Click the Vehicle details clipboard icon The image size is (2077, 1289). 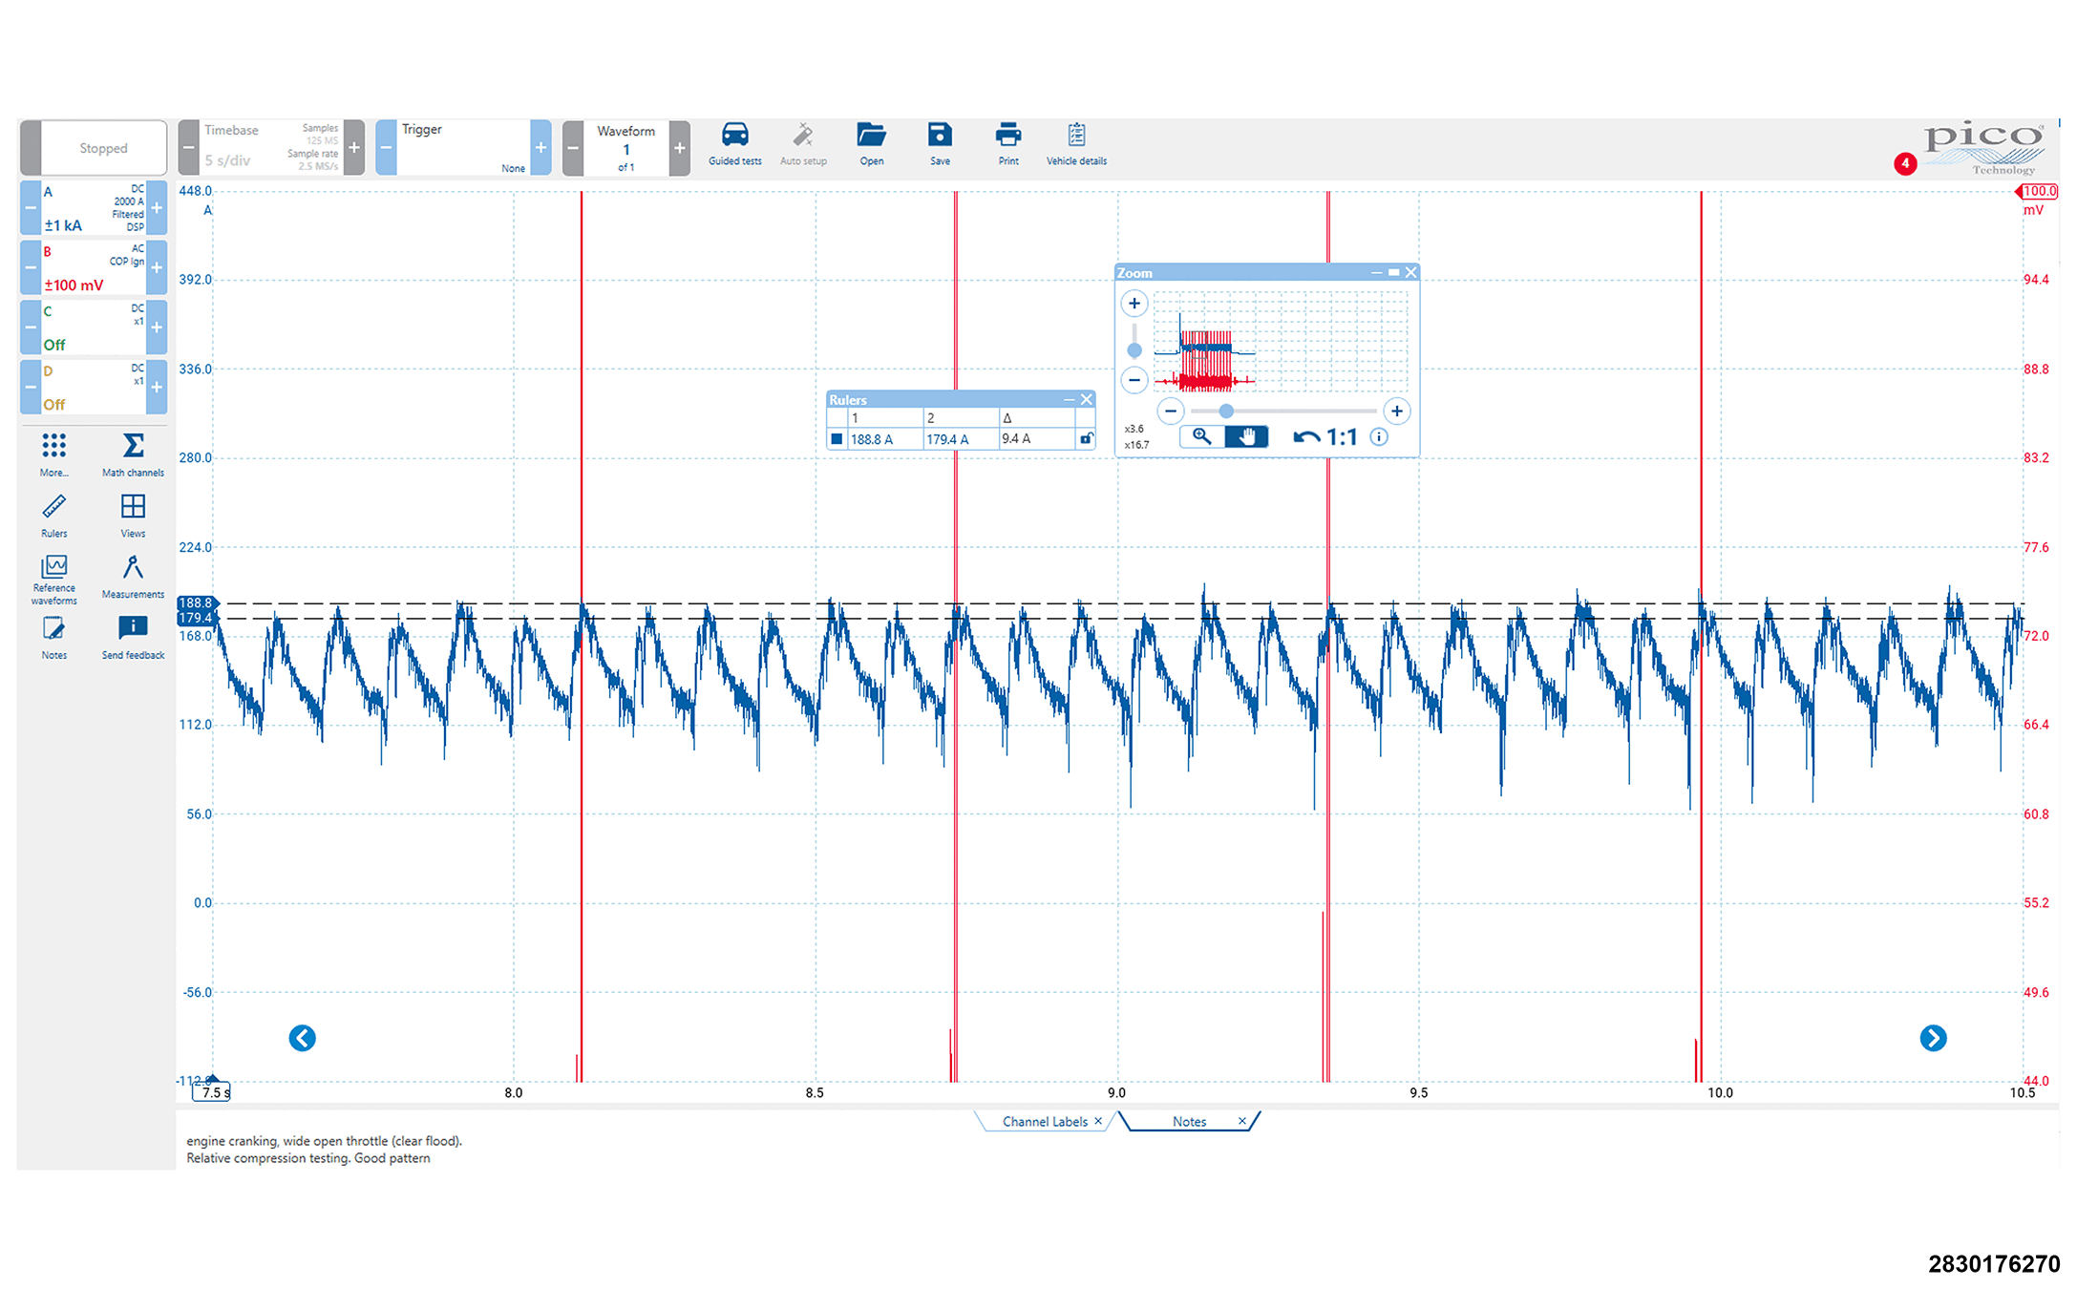(x=1076, y=136)
